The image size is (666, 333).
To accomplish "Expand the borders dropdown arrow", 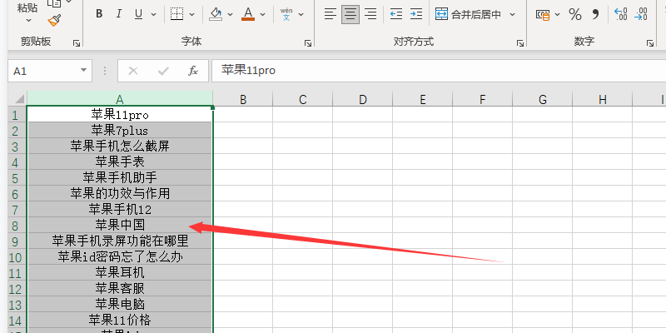I will point(192,14).
